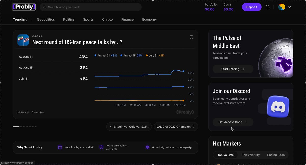Viewport: 306px width, 165px height.
Task: Select the July 31 outcome row in the list
Action: tap(53, 79)
